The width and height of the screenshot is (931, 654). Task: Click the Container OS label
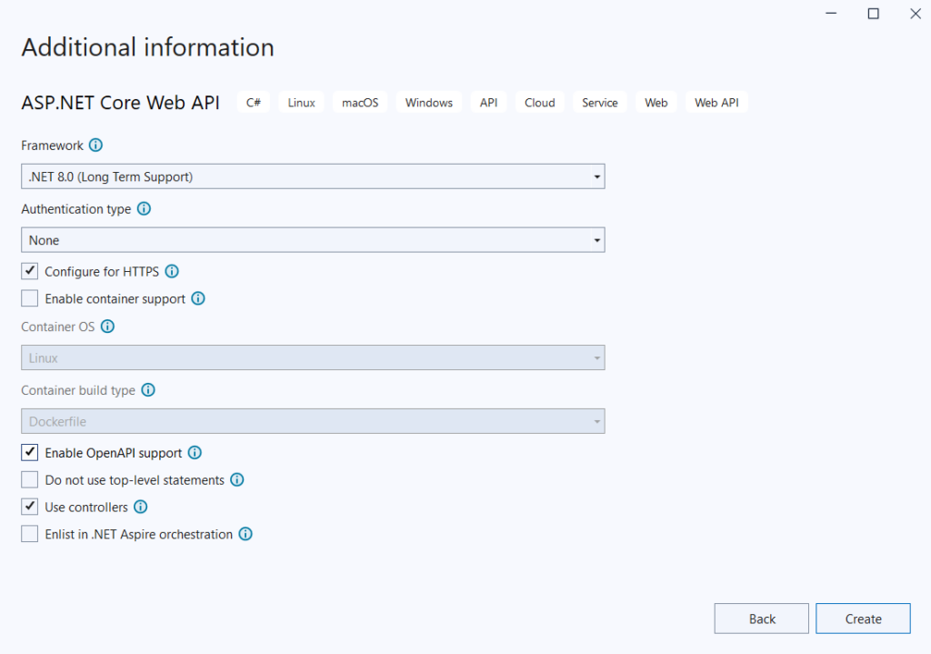pos(58,327)
